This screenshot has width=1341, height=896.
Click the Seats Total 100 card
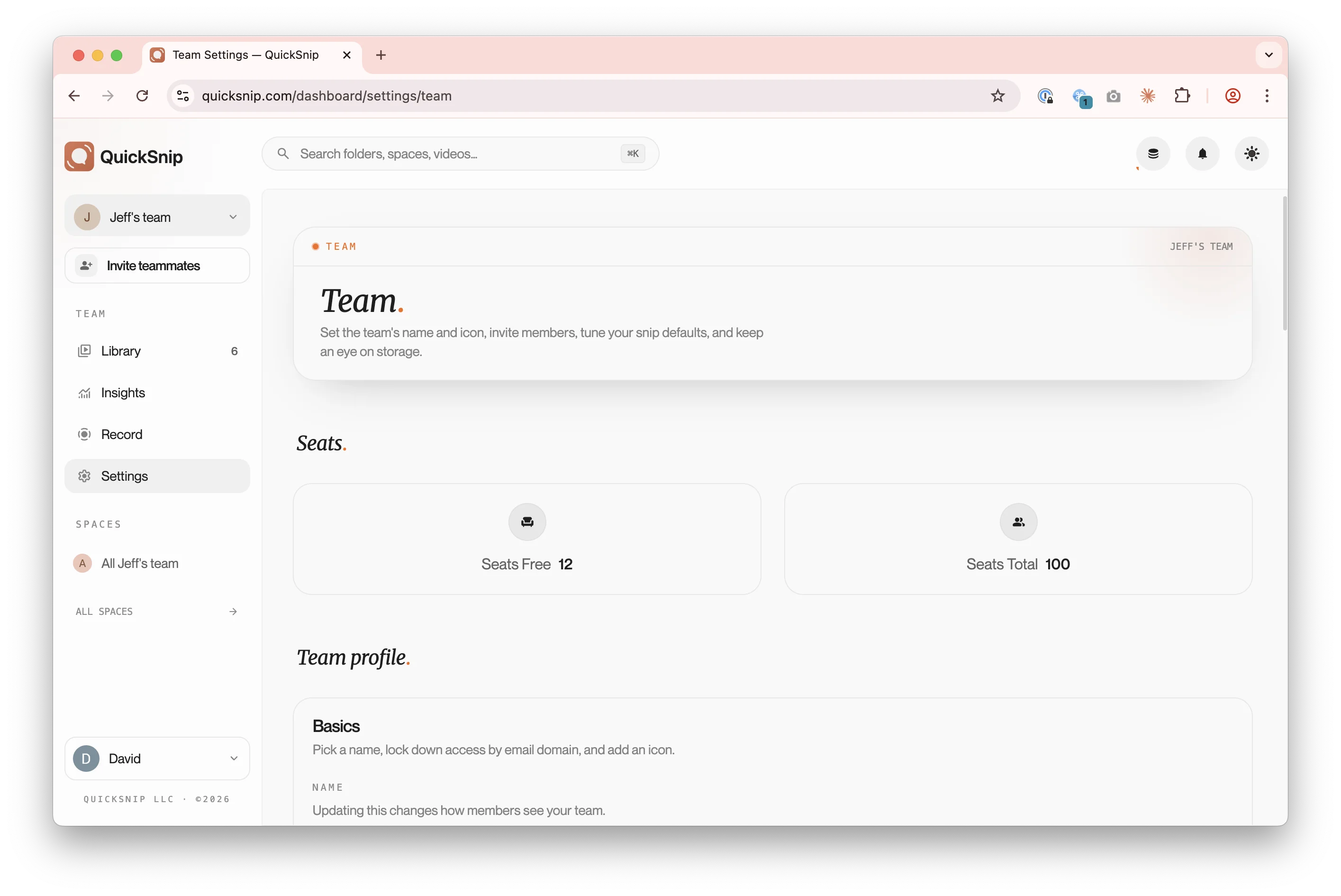[1018, 539]
